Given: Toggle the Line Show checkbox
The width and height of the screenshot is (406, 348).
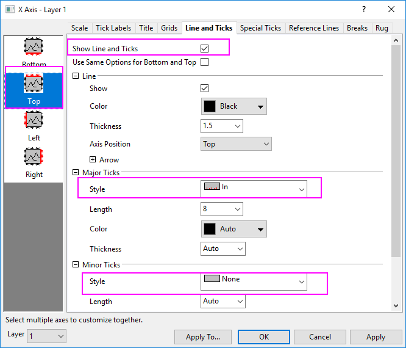Looking at the screenshot, I should 205,89.
